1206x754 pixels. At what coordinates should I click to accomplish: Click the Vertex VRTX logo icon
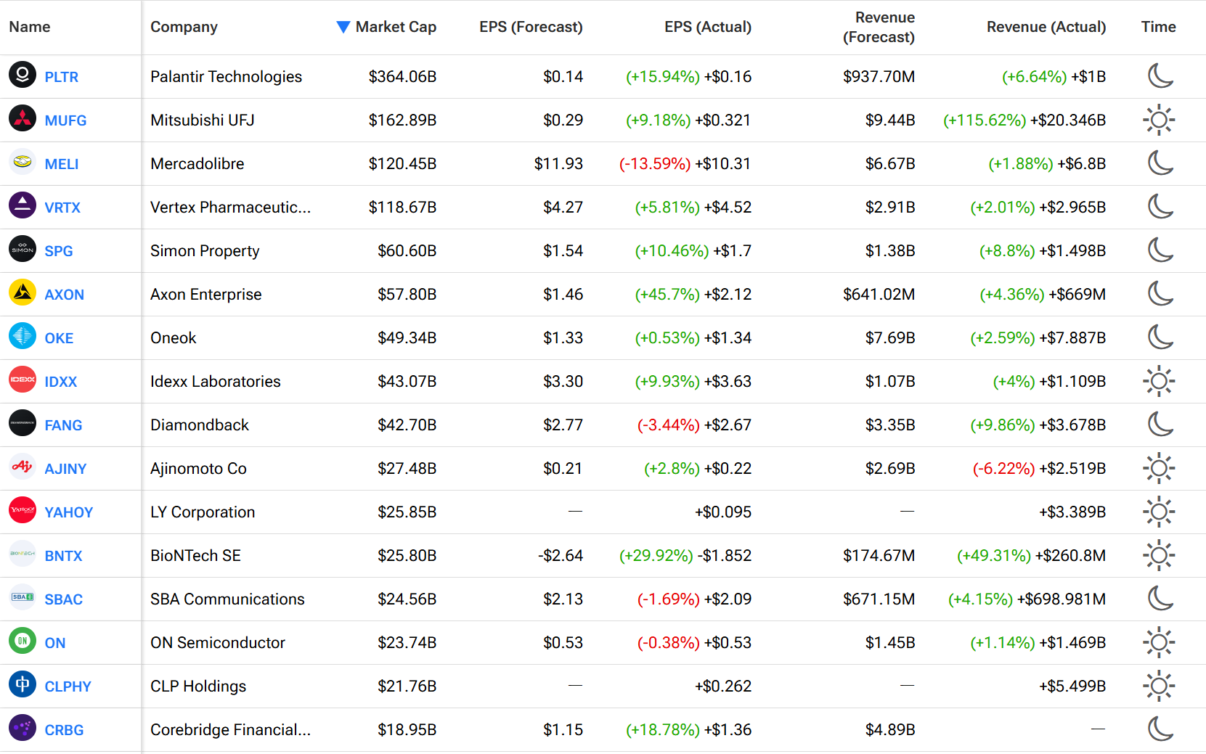[23, 205]
